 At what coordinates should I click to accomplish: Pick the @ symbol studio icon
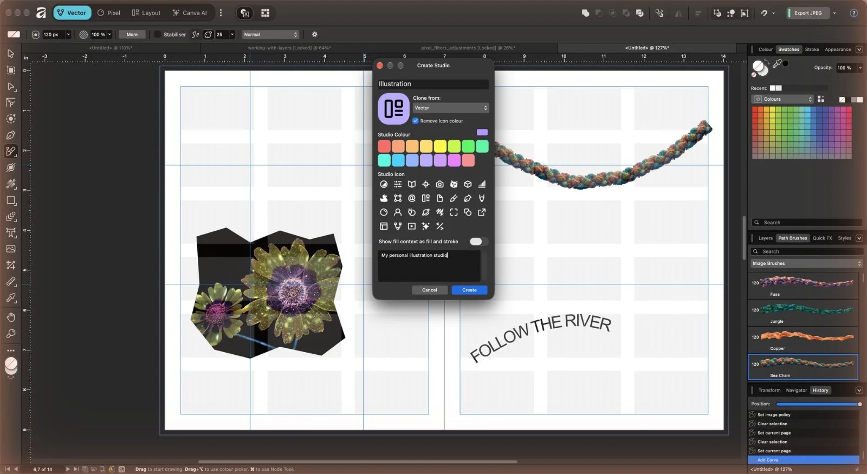click(412, 198)
